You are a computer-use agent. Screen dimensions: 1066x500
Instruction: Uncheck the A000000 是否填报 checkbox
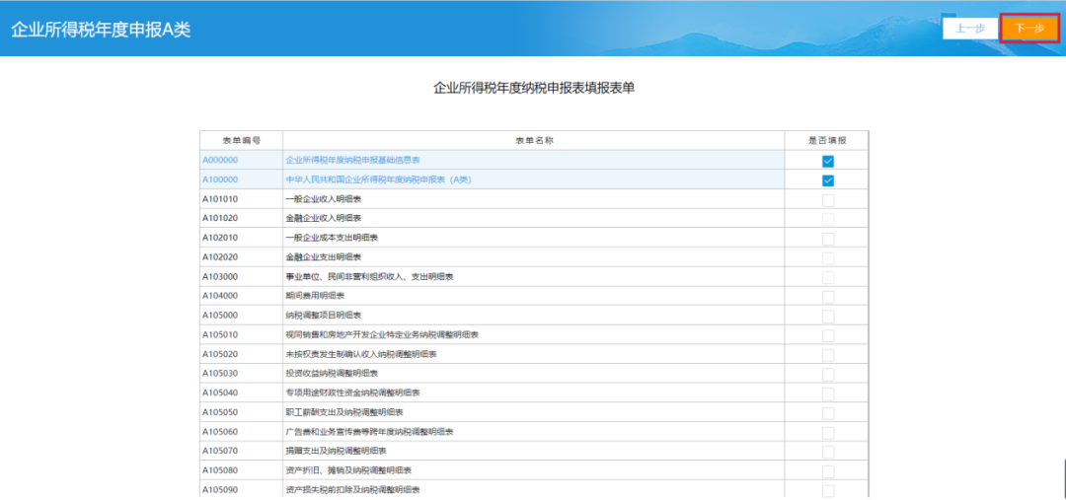827,161
